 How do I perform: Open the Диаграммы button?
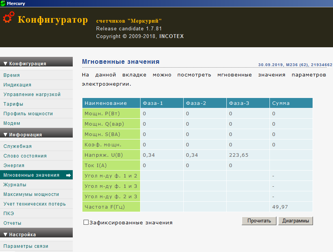click(x=295, y=221)
